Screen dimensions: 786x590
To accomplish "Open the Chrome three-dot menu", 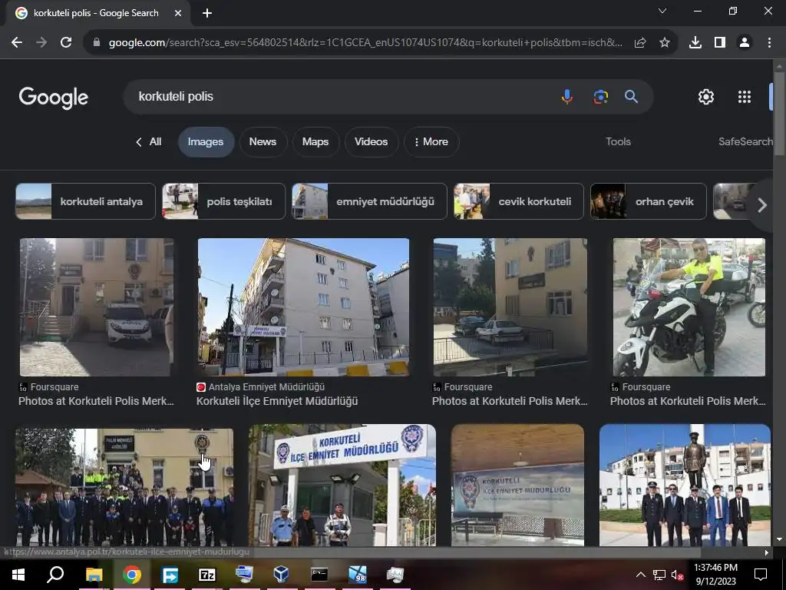I will [769, 43].
